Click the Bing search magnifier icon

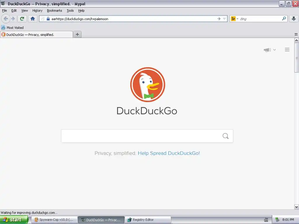tap(284, 19)
